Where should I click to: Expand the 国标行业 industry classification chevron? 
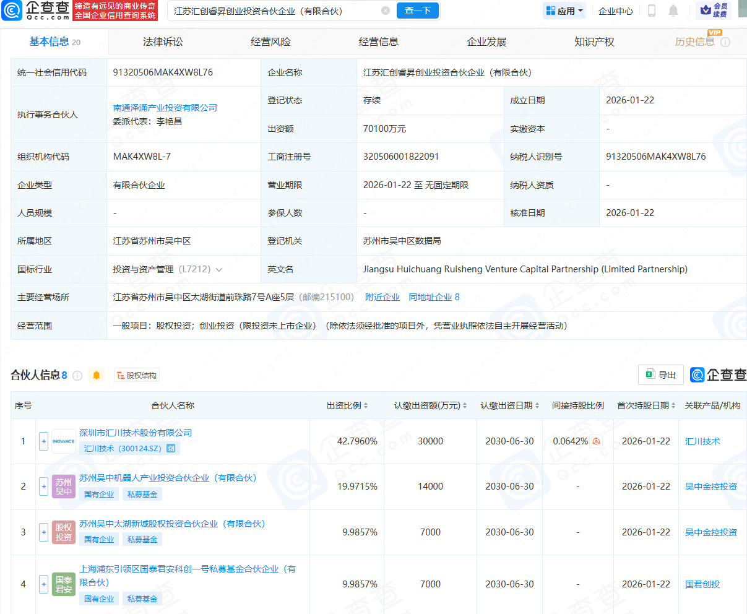pos(219,269)
